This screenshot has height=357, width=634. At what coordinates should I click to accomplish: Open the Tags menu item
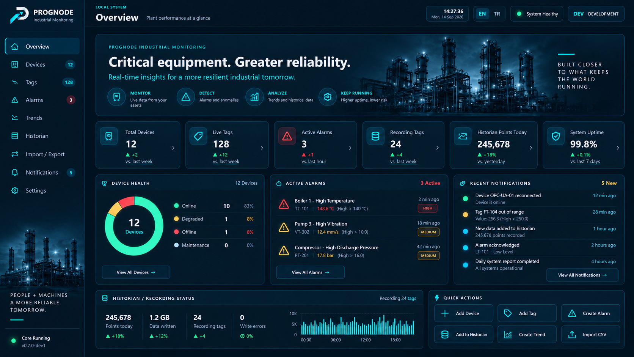42,82
